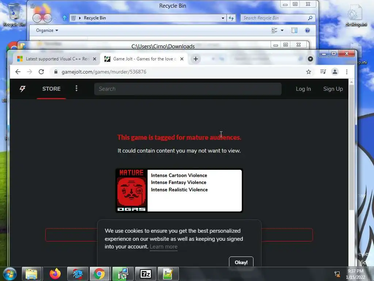Click the blue hedgehog taskbar icon
This screenshot has height=281, width=374.
click(x=77, y=274)
